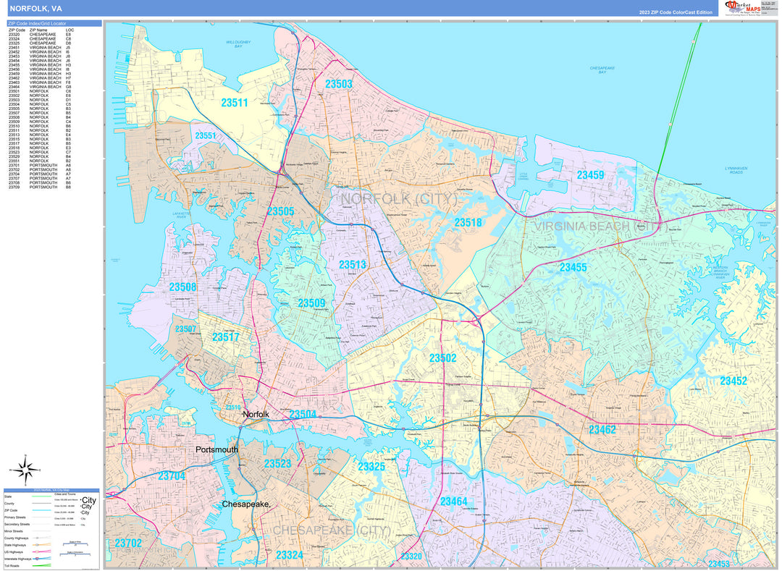This screenshot has width=782, height=571.
Task: Click the compass rose icon
Action: [27, 470]
